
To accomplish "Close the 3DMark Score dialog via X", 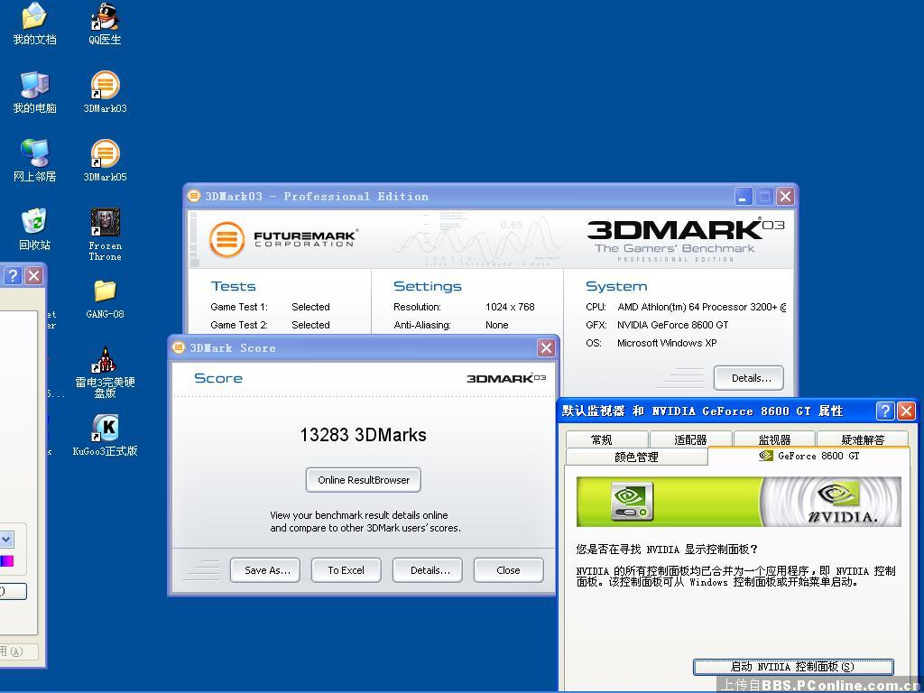I will tap(546, 347).
